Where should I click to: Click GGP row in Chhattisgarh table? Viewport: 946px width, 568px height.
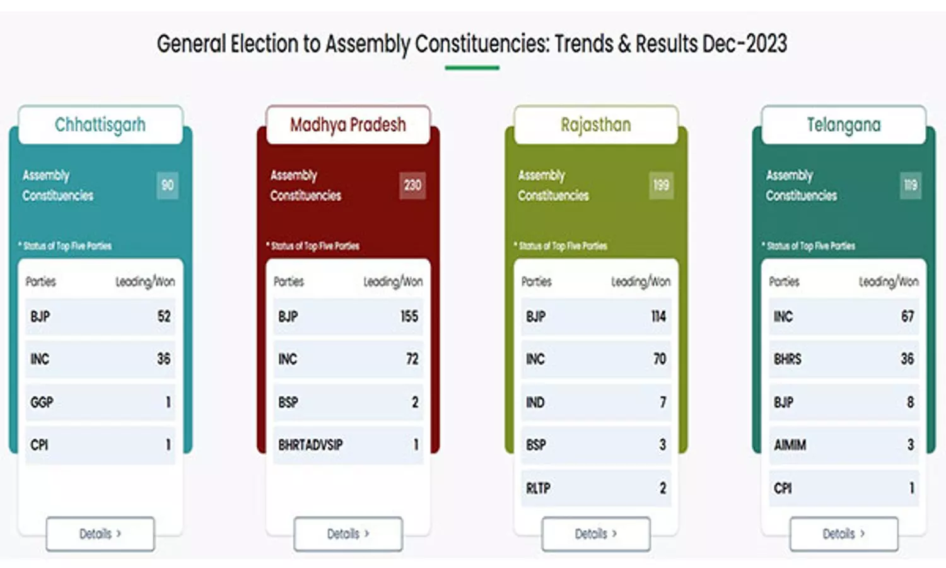[x=100, y=402]
